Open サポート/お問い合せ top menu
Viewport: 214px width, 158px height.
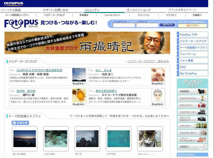click(x=56, y=10)
